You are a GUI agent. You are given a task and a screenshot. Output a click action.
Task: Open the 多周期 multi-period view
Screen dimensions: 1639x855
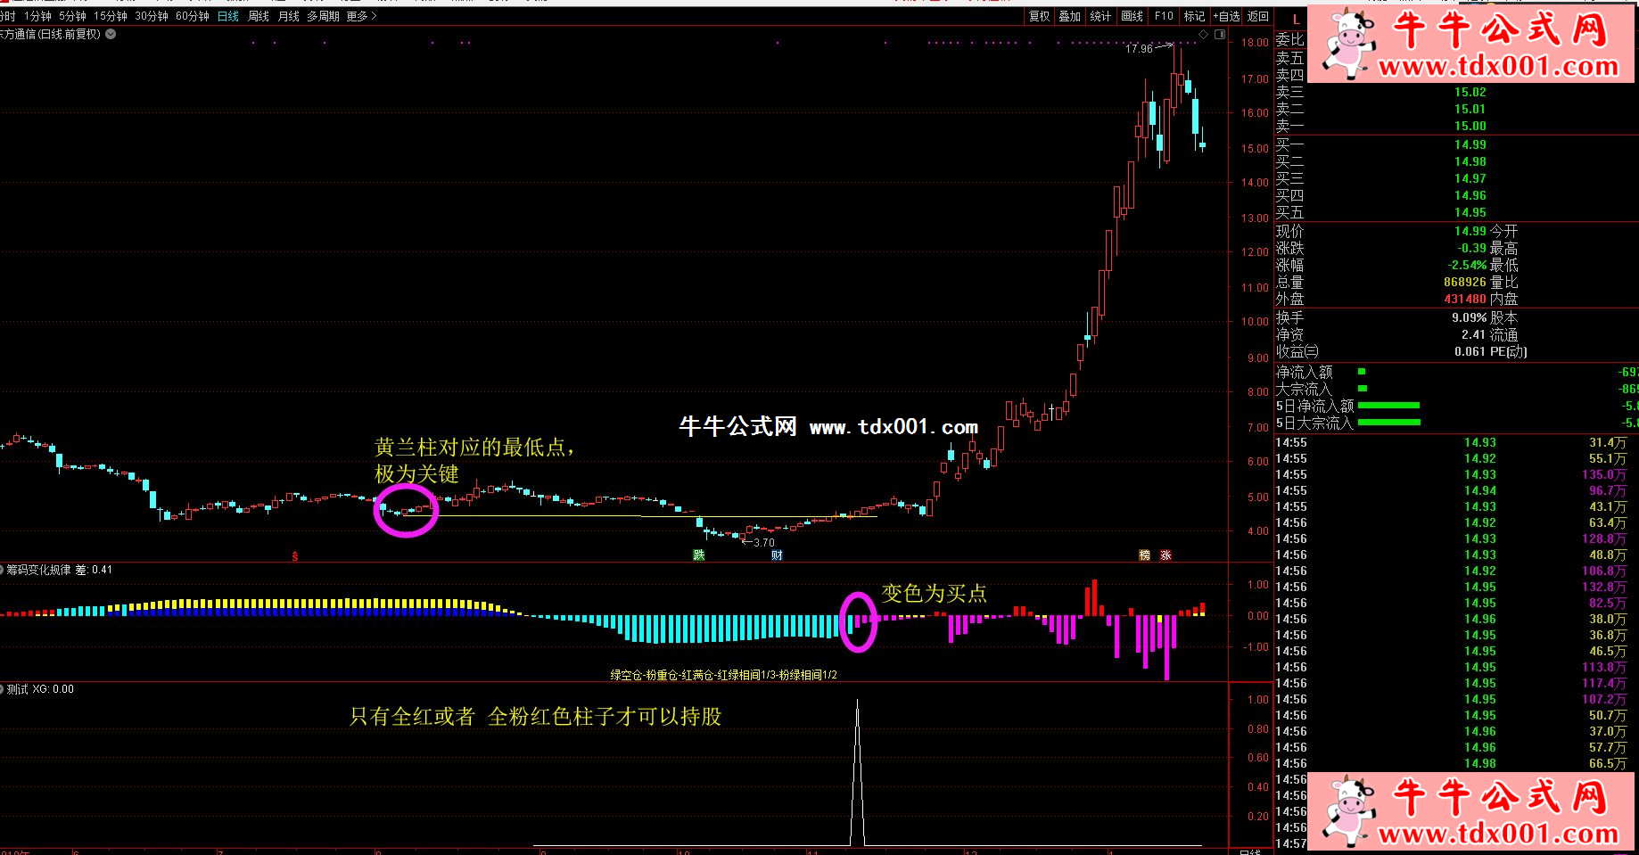pyautogui.click(x=323, y=16)
